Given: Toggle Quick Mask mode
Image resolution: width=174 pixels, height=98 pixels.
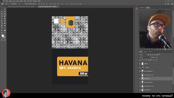Looking at the screenshot, I should (2, 40).
